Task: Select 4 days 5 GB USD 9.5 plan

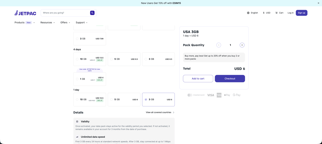Action: click(124, 59)
